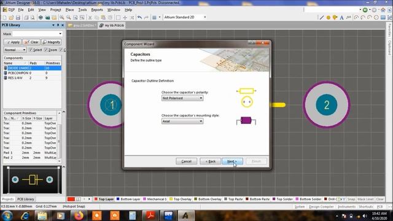Viewport: 393px width, 221px height.
Task: Click the New document toolbar icon
Action: pyautogui.click(x=4, y=18)
